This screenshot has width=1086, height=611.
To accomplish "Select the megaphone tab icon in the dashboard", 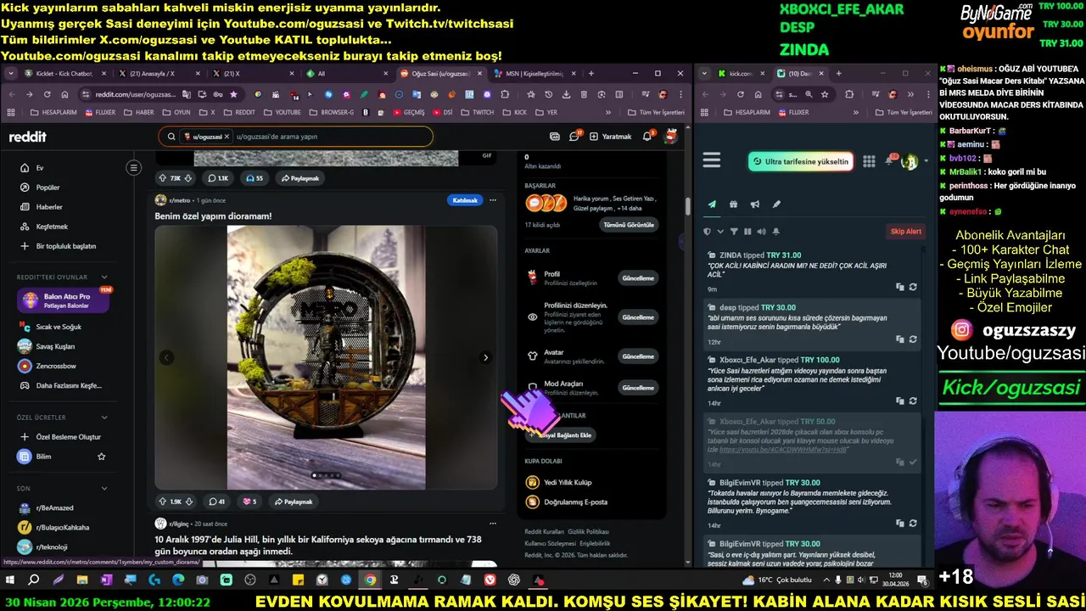I will tap(754, 205).
